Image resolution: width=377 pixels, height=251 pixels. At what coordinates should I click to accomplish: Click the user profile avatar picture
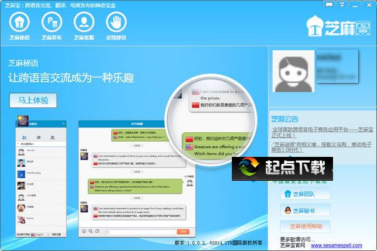coord(293,71)
